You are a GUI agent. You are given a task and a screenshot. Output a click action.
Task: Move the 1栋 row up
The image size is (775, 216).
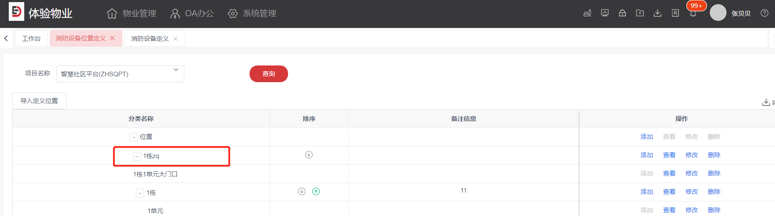316,191
